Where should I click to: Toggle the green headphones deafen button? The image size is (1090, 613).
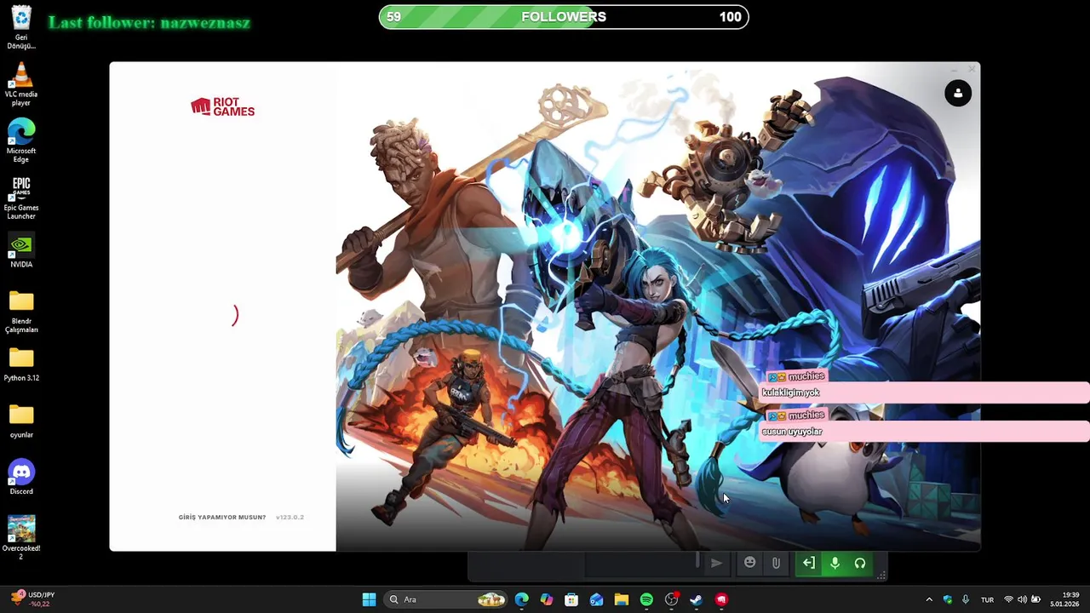coord(860,563)
